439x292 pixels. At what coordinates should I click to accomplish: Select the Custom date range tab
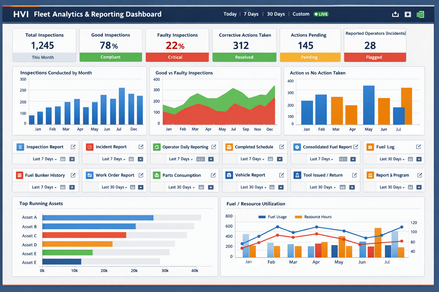tap(301, 14)
